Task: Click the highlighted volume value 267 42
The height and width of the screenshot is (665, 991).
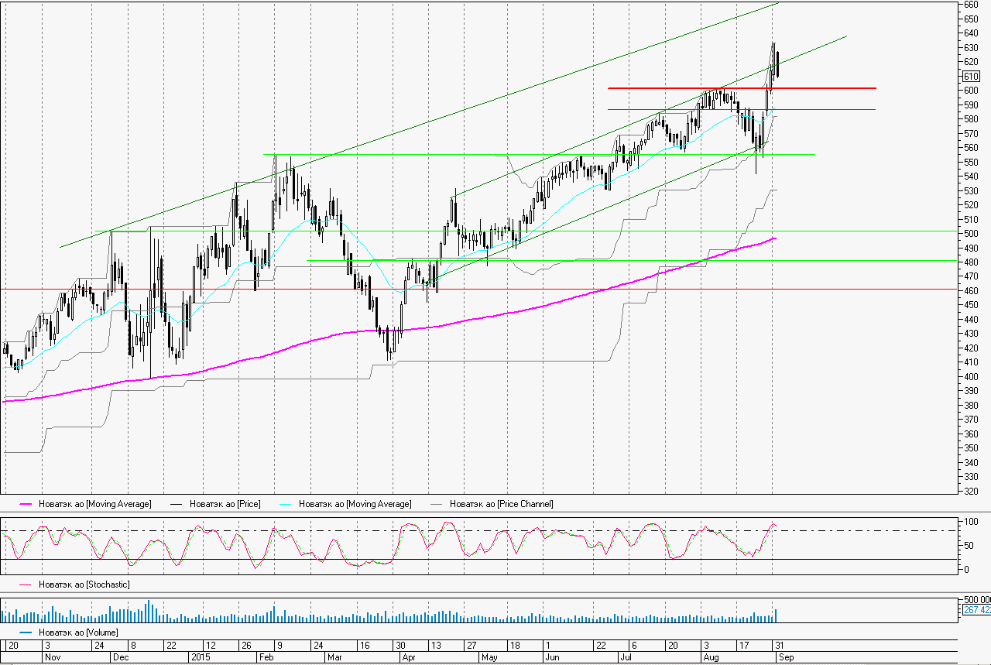Action: [x=976, y=610]
